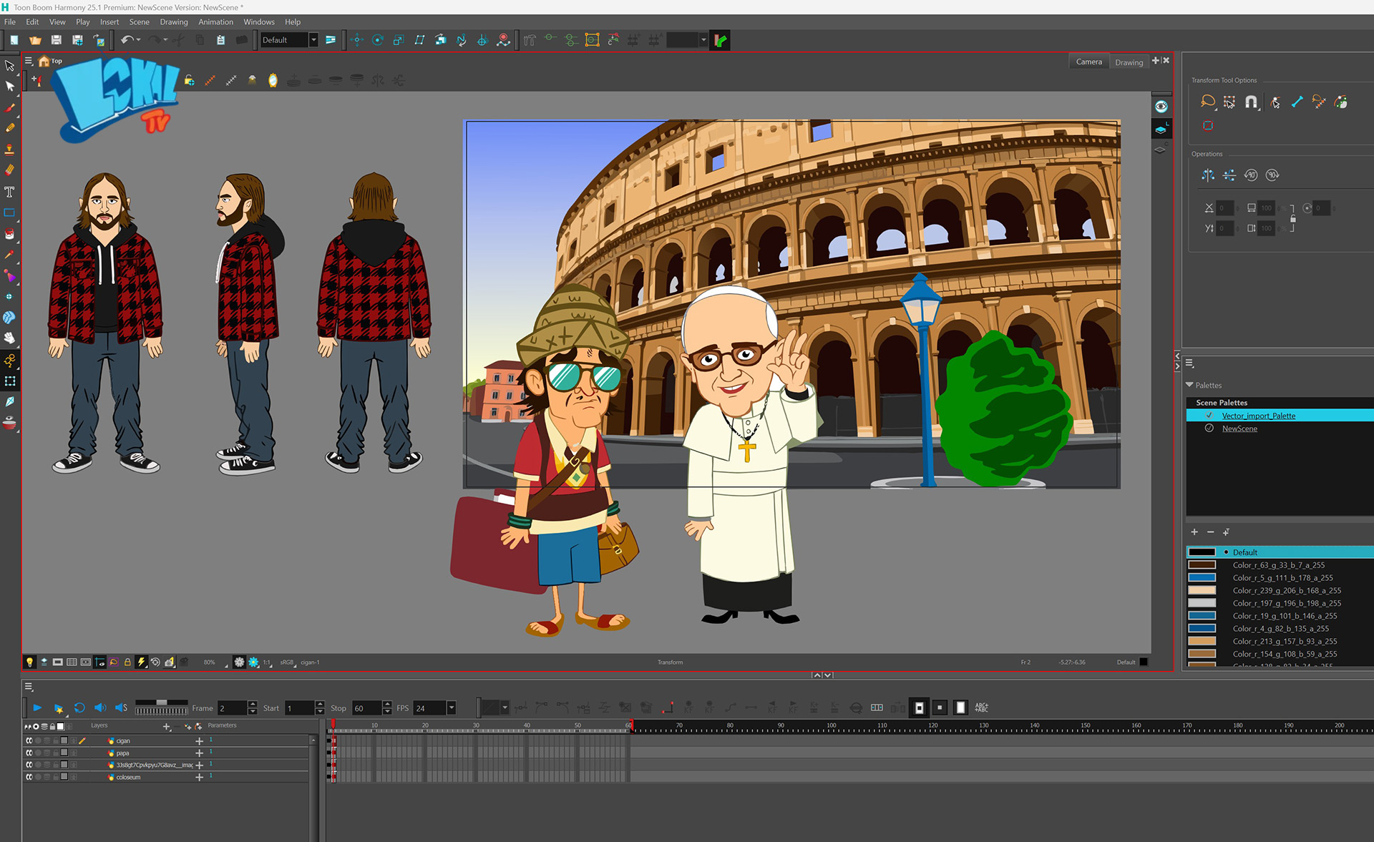Select the Eyedropper tool
This screenshot has height=842, width=1374.
click(x=9, y=255)
